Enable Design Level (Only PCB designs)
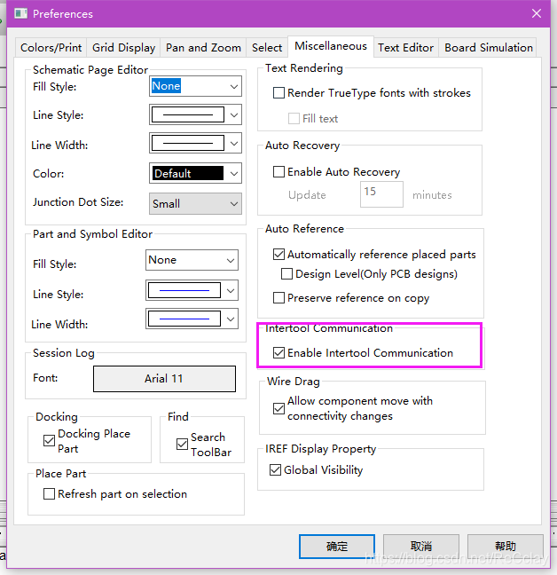 coord(286,274)
